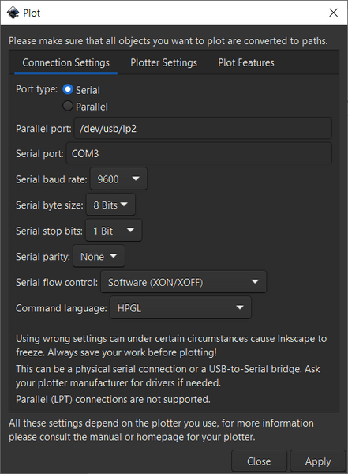Open the Serial stop bits dropdown

(x=114, y=231)
